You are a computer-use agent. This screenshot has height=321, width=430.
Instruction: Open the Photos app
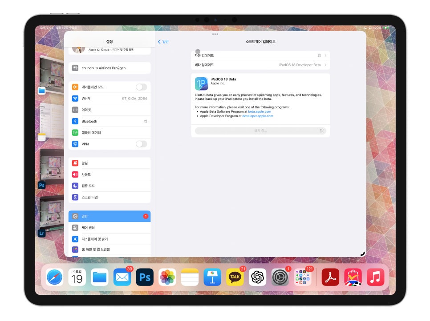pos(167,277)
